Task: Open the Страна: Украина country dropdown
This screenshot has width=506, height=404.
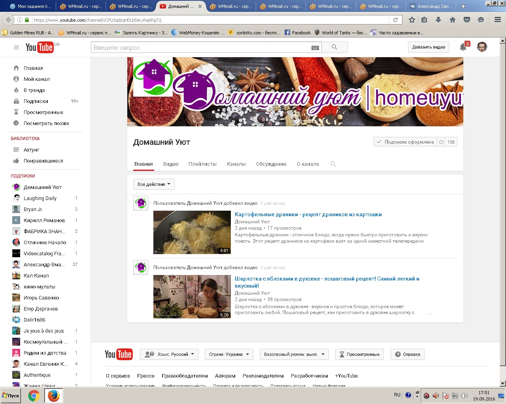Action: pyautogui.click(x=229, y=354)
